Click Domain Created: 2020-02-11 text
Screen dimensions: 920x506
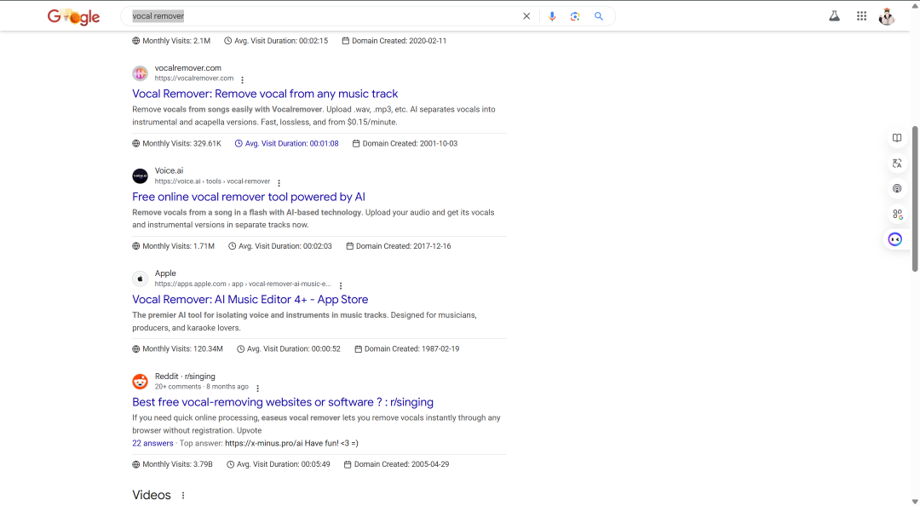399,41
